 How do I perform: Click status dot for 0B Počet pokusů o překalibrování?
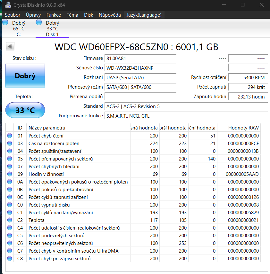coord(10,189)
